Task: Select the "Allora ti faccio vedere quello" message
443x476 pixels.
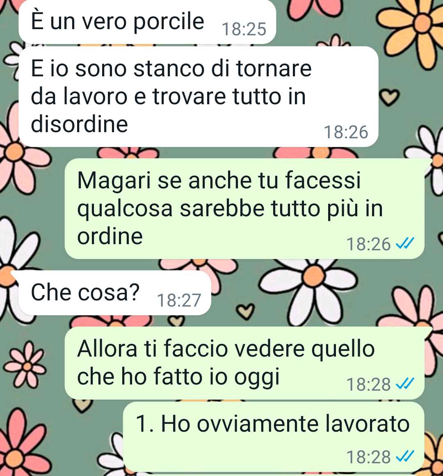Action: pyautogui.click(x=244, y=363)
